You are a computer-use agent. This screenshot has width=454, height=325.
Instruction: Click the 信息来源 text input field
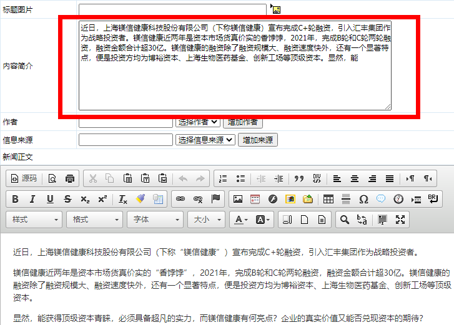coord(126,140)
